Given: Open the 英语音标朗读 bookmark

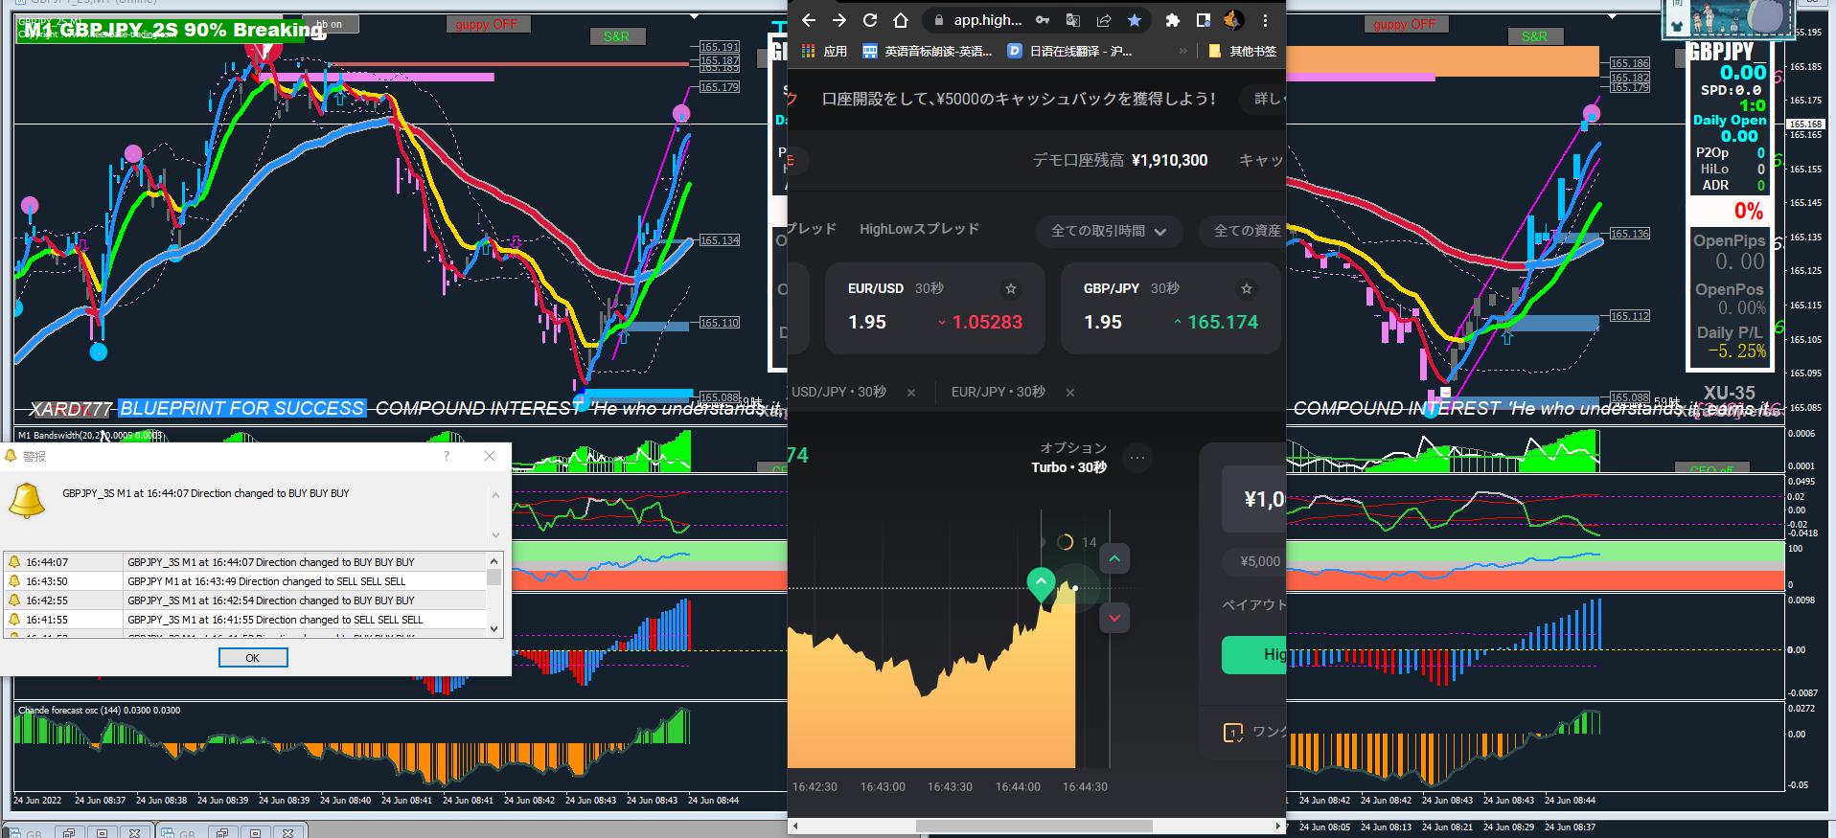Looking at the screenshot, I should [x=928, y=51].
